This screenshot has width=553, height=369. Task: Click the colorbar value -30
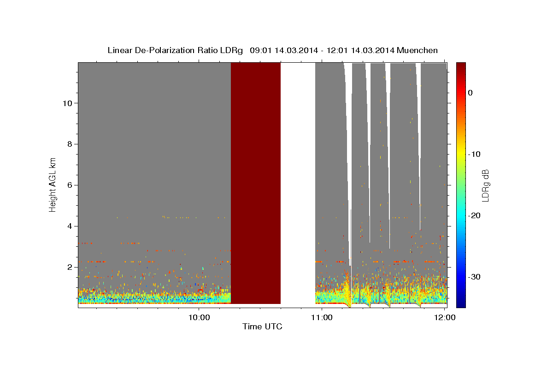(475, 277)
